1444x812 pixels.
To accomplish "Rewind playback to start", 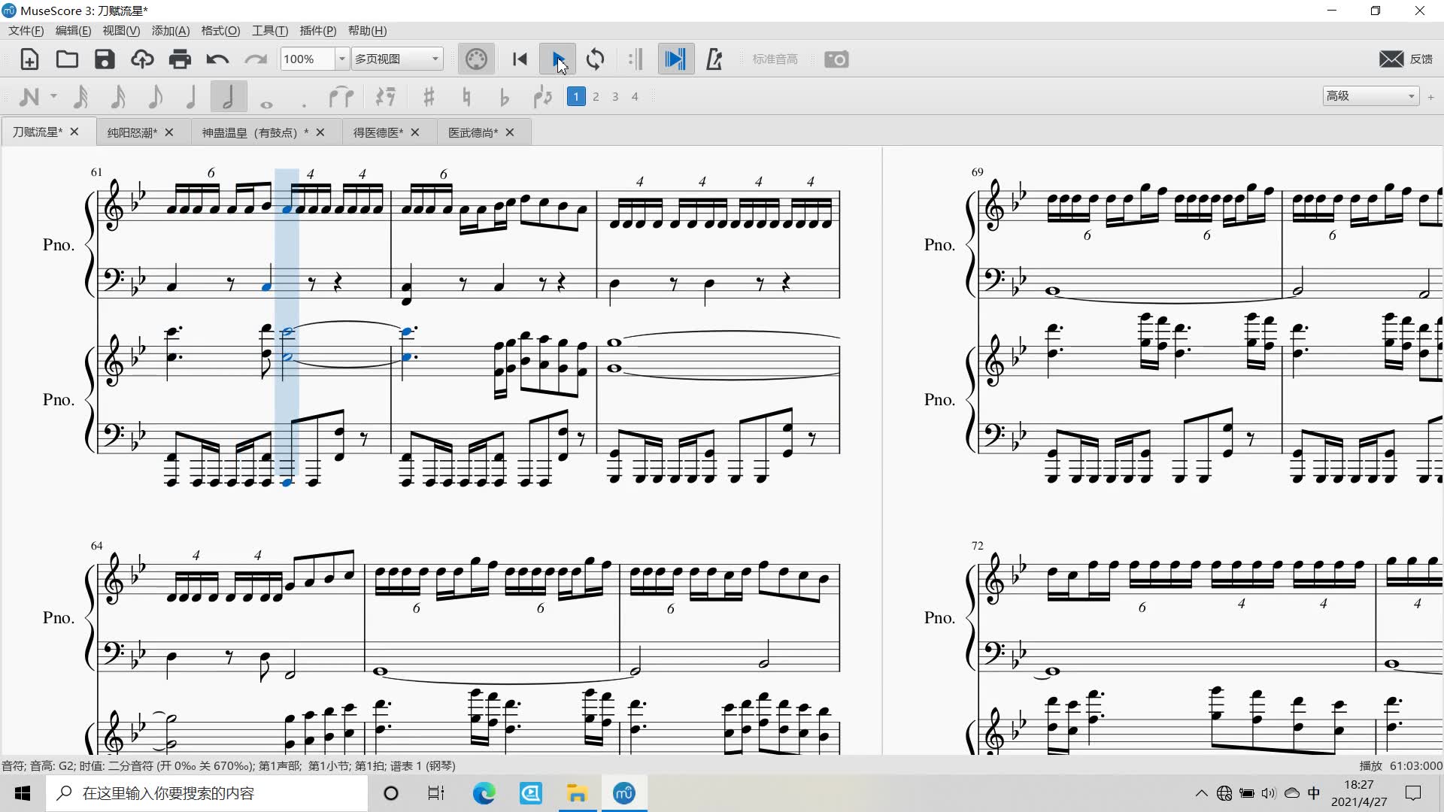I will [x=520, y=59].
